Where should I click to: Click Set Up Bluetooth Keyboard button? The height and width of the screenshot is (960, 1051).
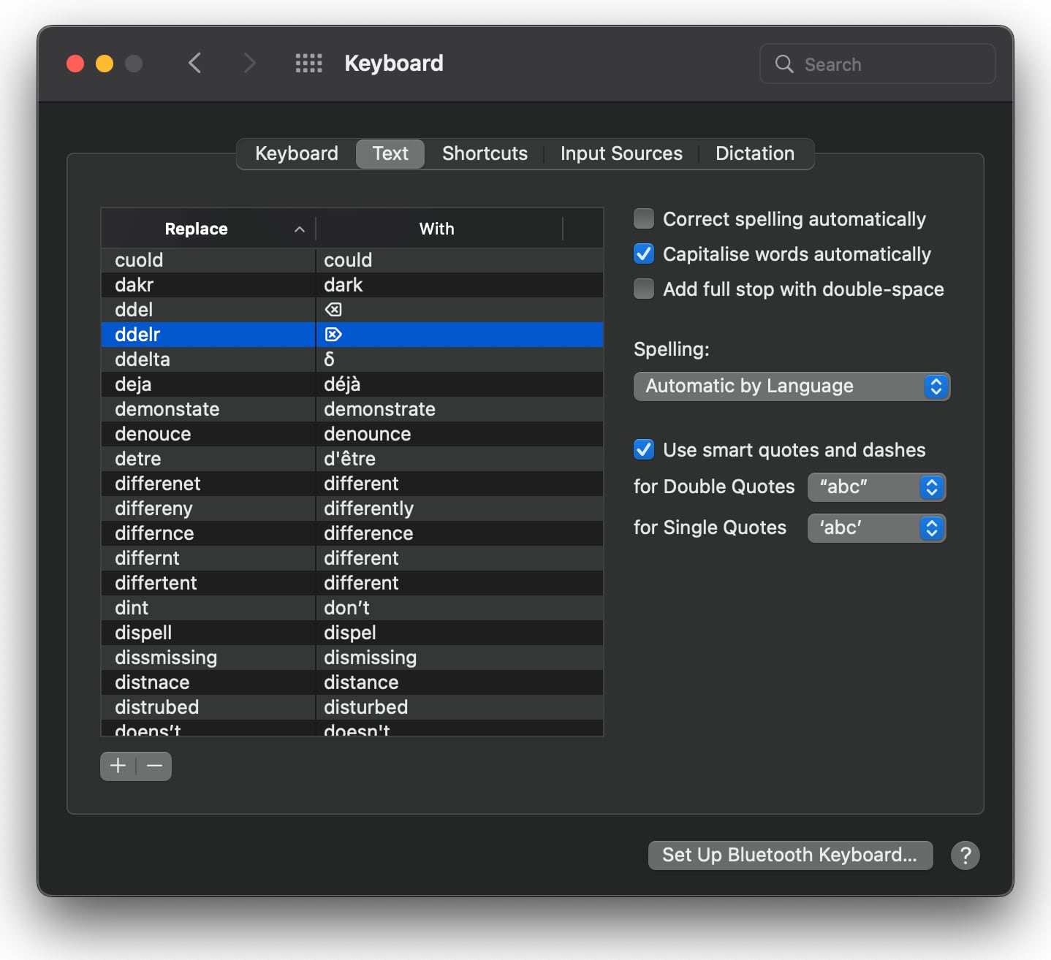click(790, 855)
